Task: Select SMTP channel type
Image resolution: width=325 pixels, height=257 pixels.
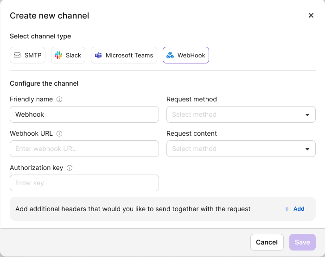Action: coord(27,55)
